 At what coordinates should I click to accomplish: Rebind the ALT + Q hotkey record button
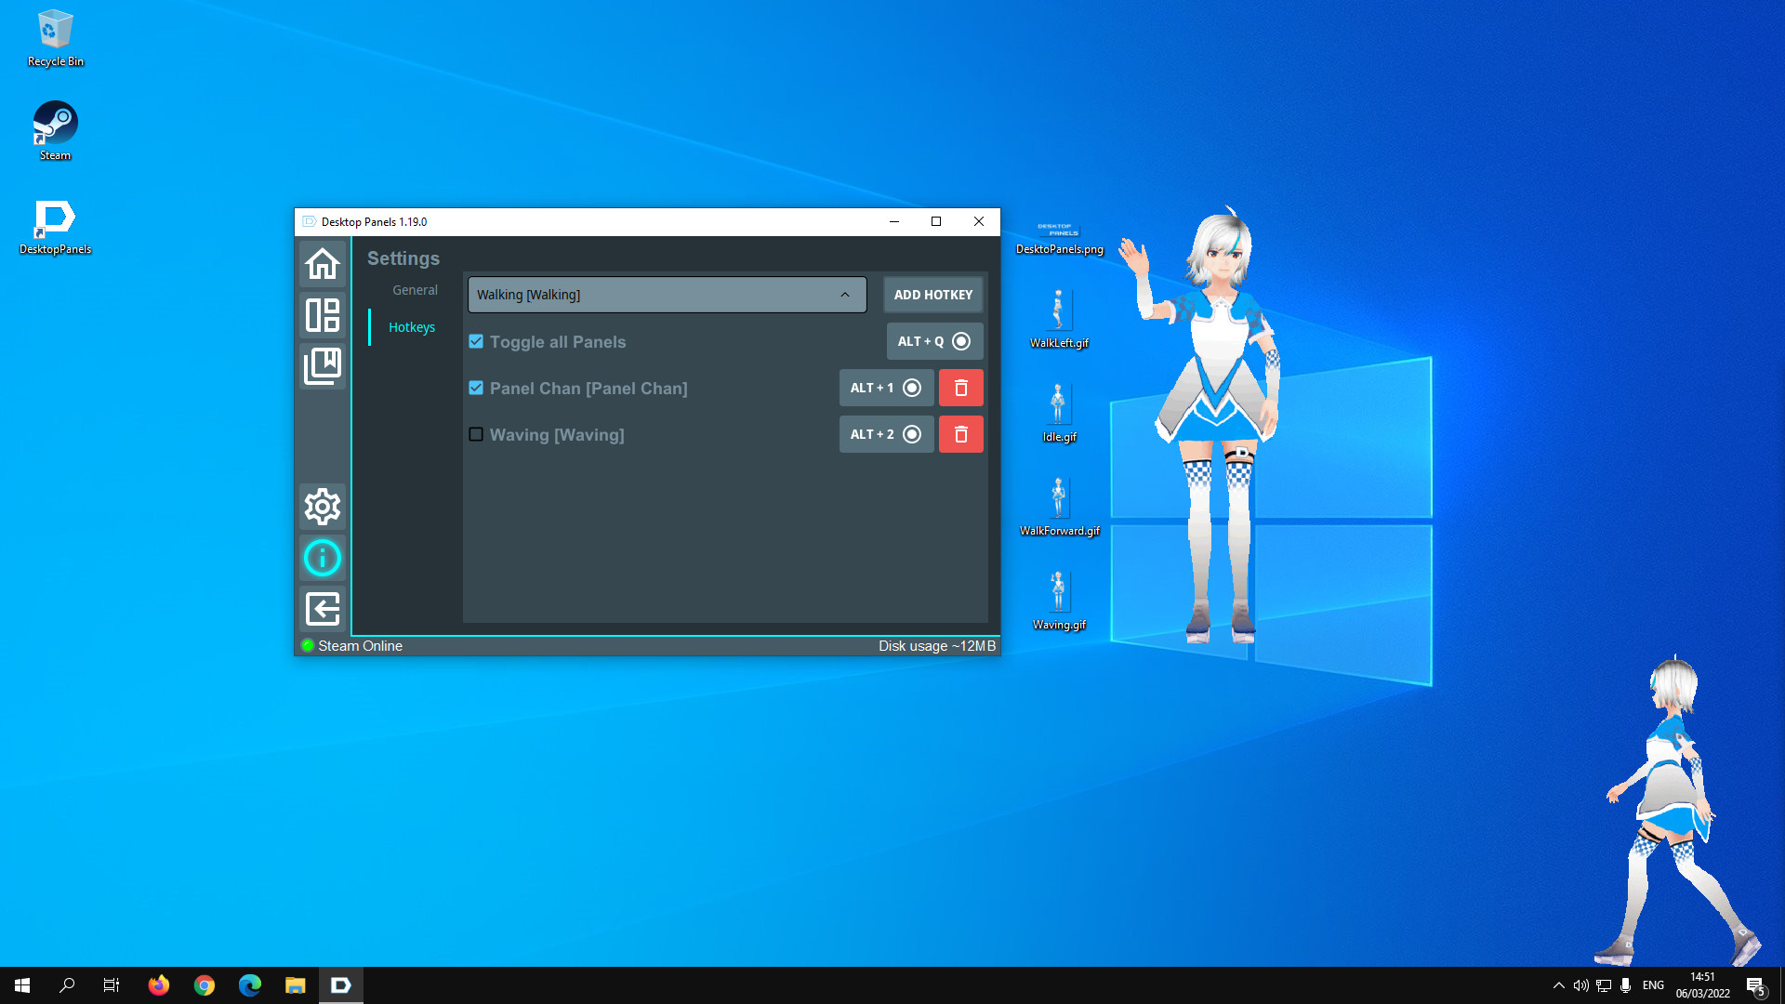tap(961, 341)
